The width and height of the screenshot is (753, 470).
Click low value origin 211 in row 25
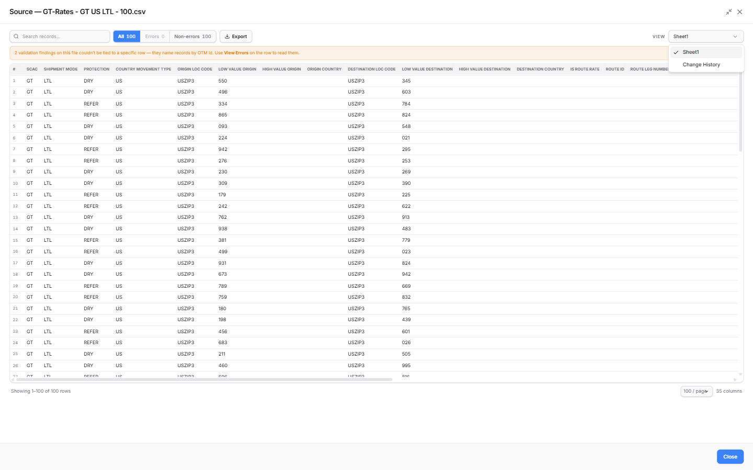[x=222, y=354]
